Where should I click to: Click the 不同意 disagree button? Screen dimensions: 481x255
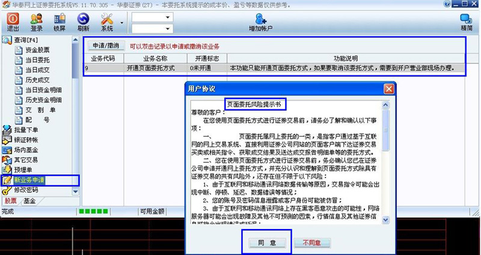click(x=311, y=242)
